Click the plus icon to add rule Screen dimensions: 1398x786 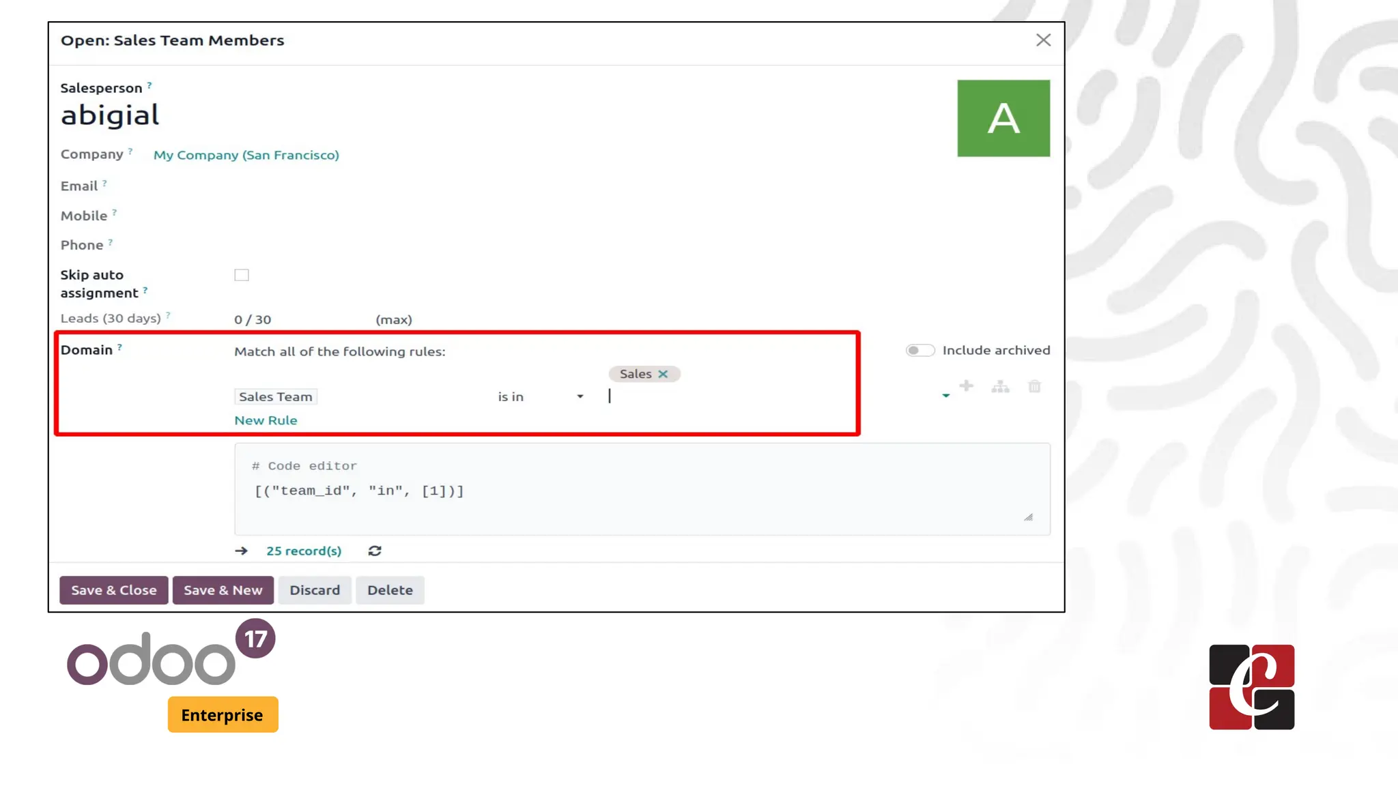pos(966,386)
